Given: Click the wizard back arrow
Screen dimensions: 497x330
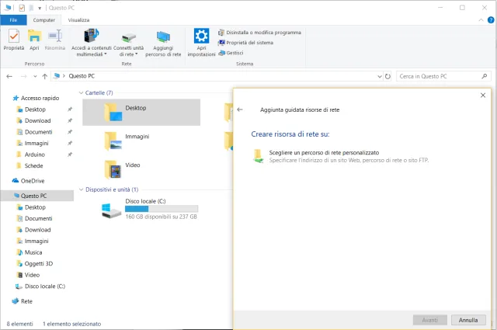Looking at the screenshot, I should coord(240,109).
